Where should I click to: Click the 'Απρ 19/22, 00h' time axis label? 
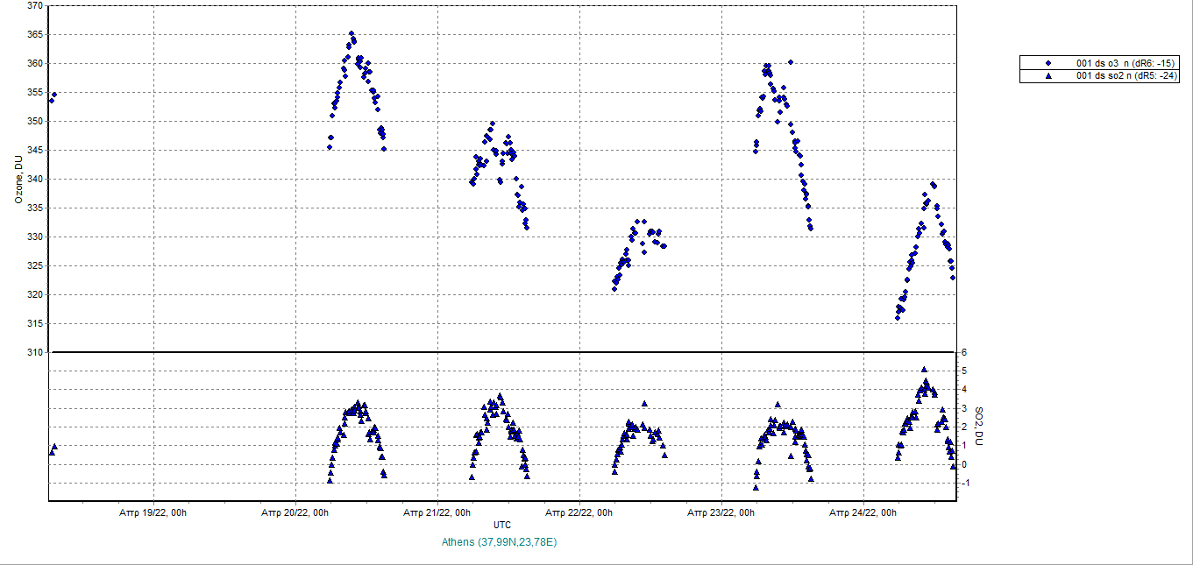tap(153, 512)
